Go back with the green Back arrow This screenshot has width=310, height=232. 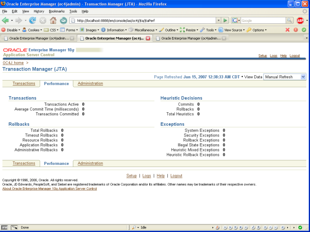click(x=5, y=20)
